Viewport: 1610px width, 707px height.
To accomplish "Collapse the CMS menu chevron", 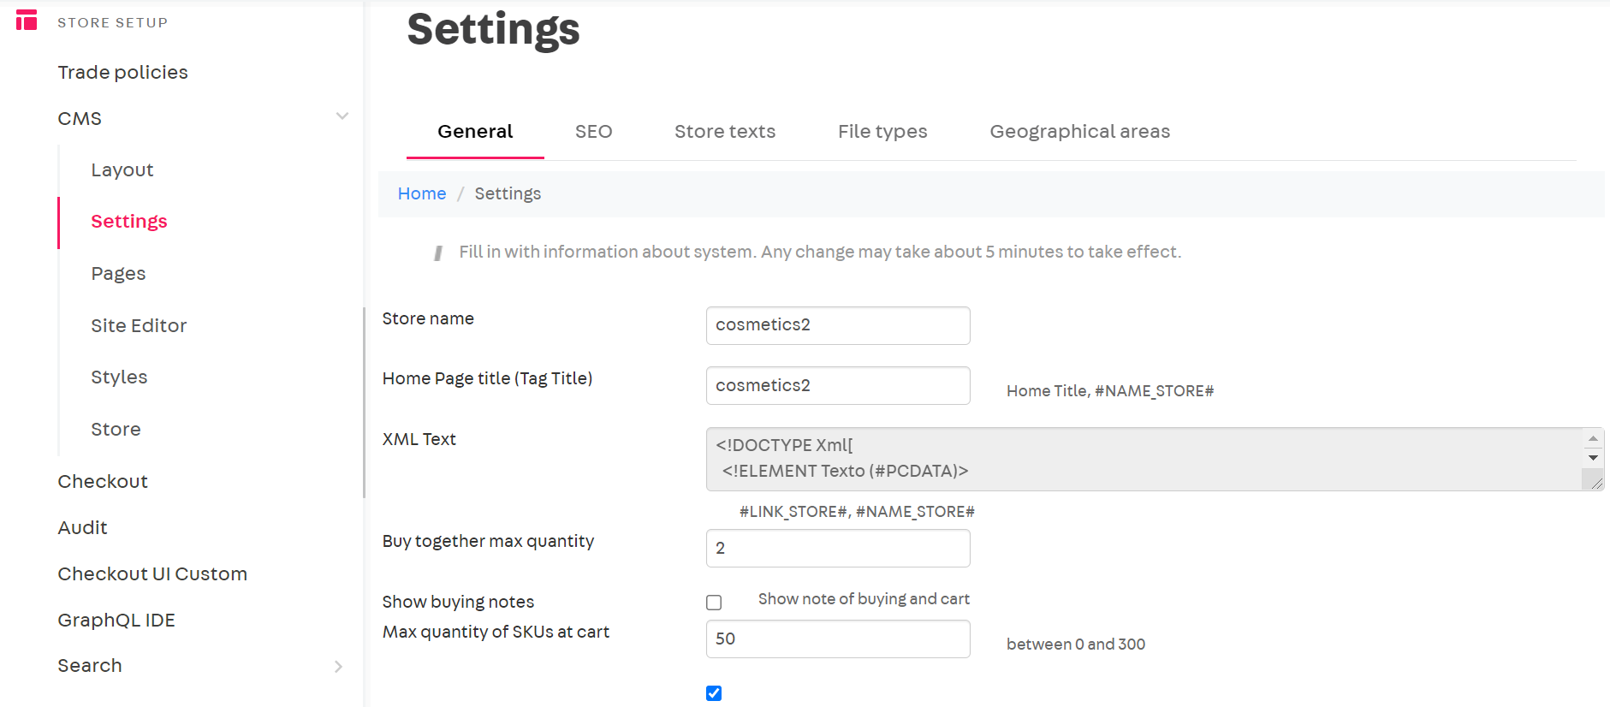I will pyautogui.click(x=342, y=116).
